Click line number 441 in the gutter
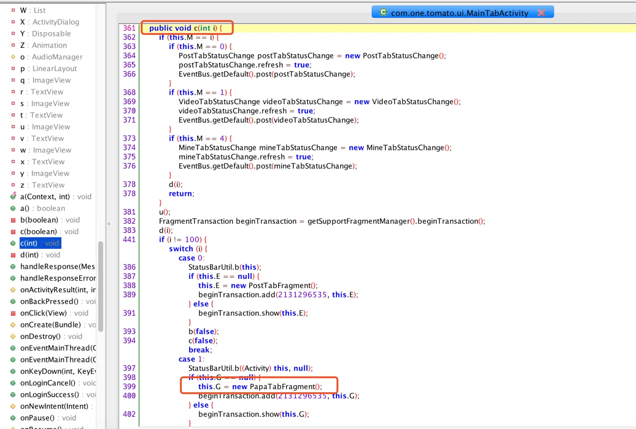Image resolution: width=636 pixels, height=429 pixels. pyautogui.click(x=129, y=239)
